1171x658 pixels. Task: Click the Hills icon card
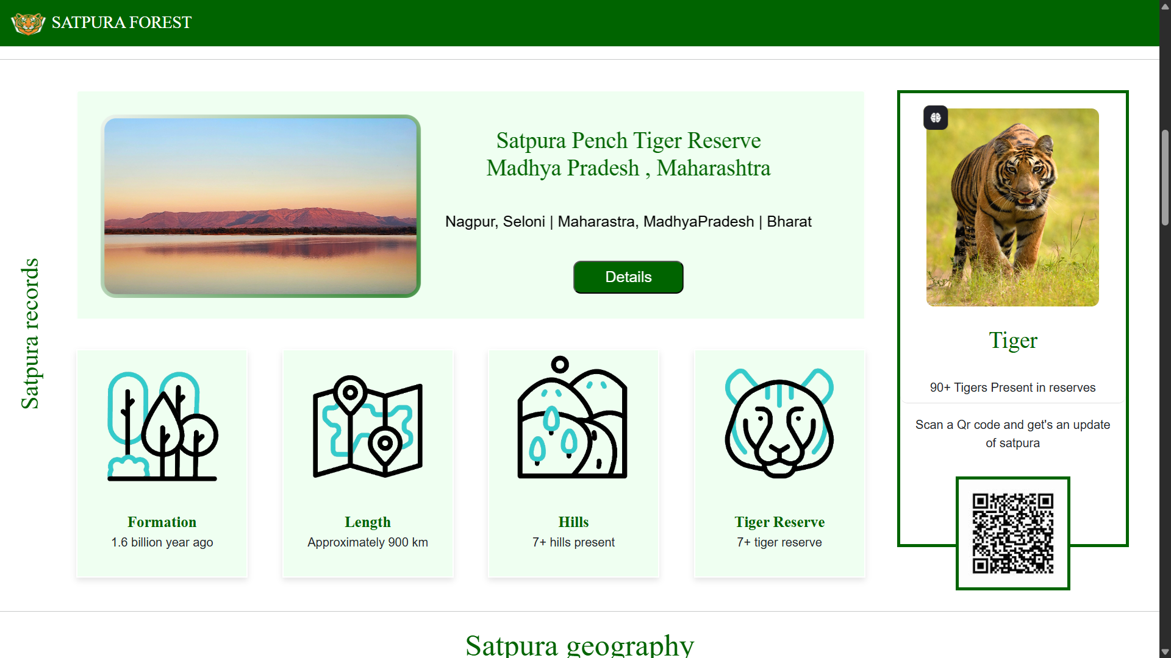point(573,464)
